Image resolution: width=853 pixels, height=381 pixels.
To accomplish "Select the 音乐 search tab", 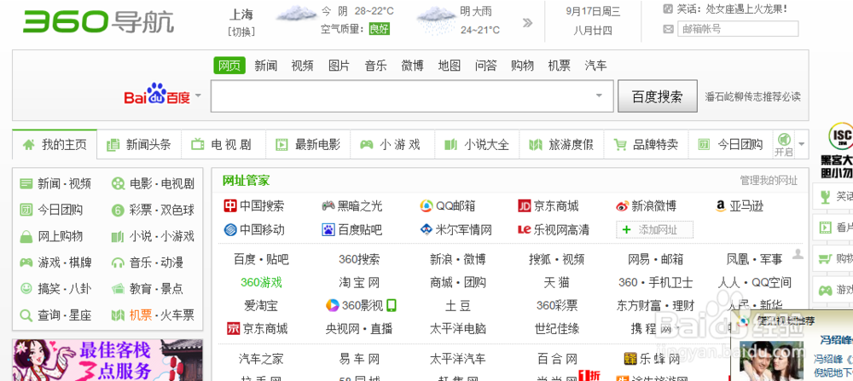I will pos(375,66).
